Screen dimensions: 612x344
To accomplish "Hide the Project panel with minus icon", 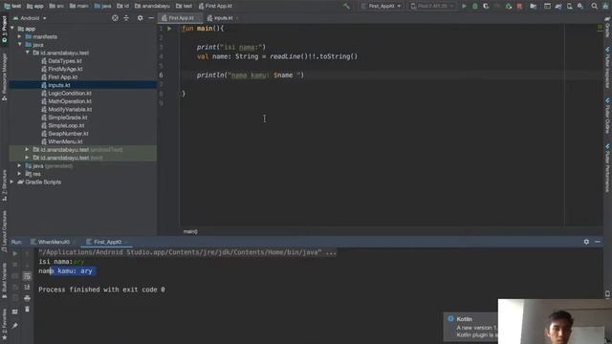I will 151,18.
